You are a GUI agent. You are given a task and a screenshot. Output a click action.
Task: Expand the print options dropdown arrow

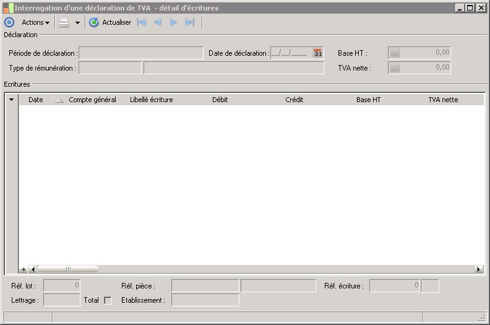point(77,22)
